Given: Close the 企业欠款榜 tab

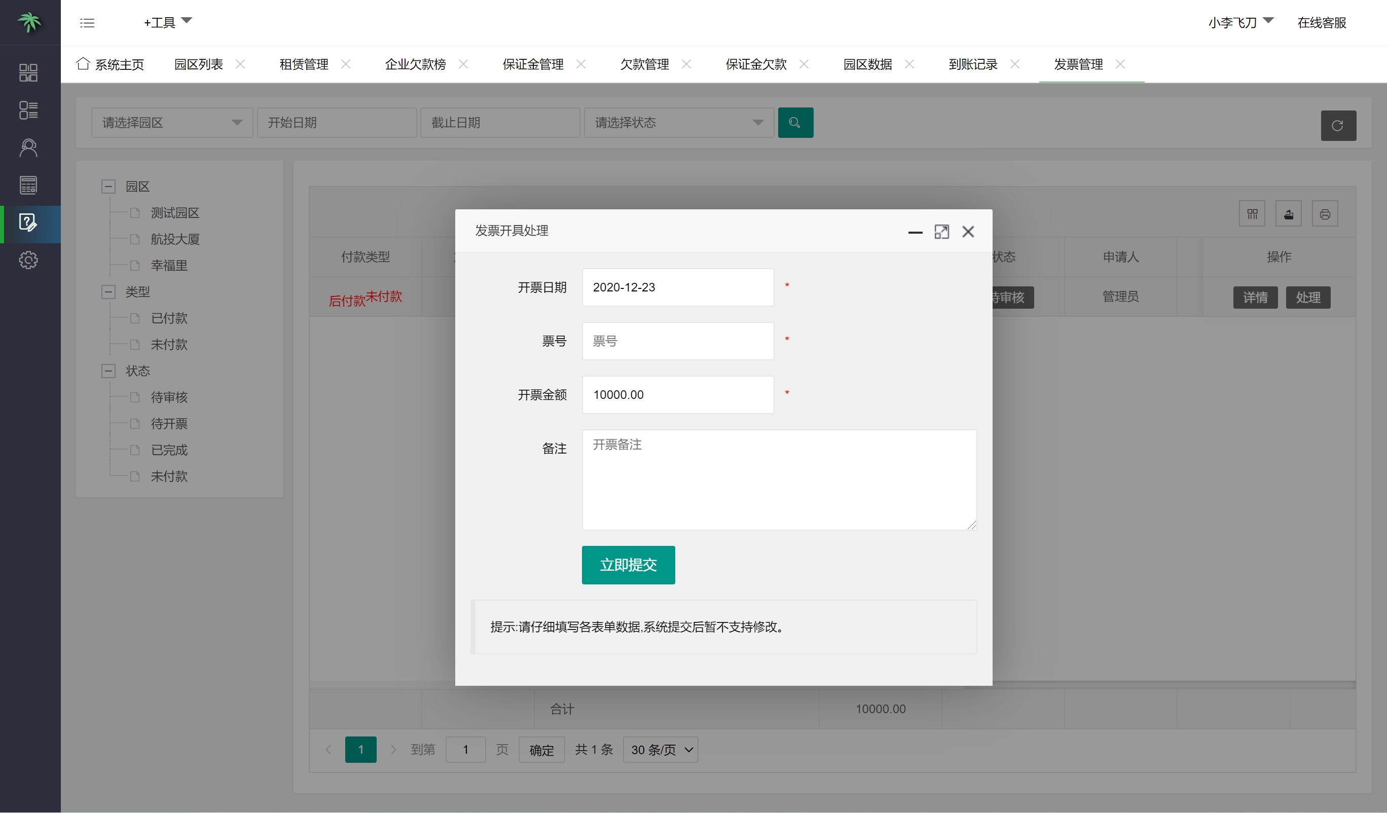Looking at the screenshot, I should pyautogui.click(x=463, y=64).
